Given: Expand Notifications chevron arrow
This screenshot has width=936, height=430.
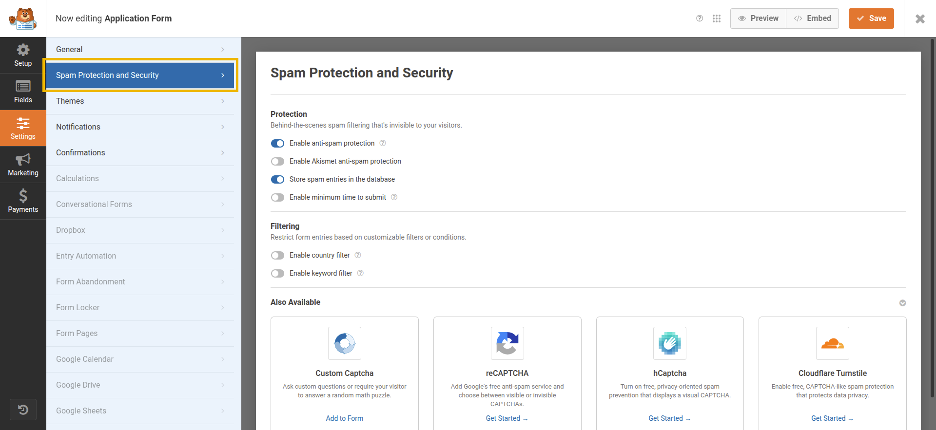Looking at the screenshot, I should [x=223, y=127].
